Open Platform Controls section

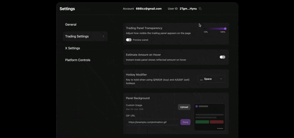pos(78,60)
